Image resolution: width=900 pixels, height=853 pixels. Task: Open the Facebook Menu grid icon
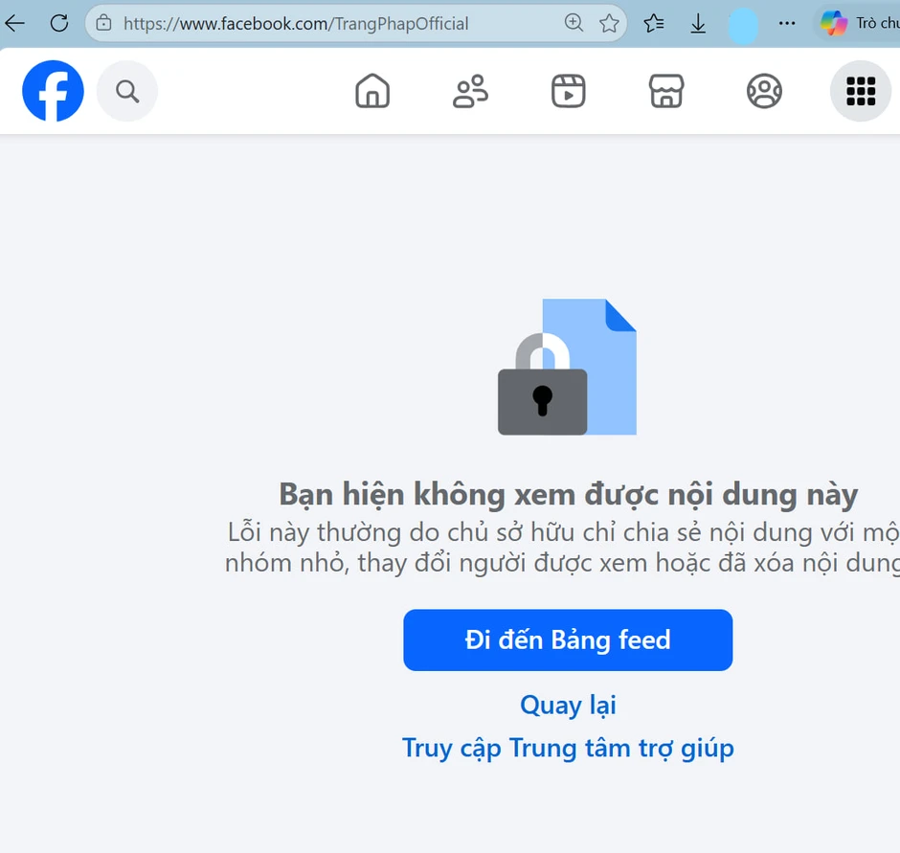point(860,91)
